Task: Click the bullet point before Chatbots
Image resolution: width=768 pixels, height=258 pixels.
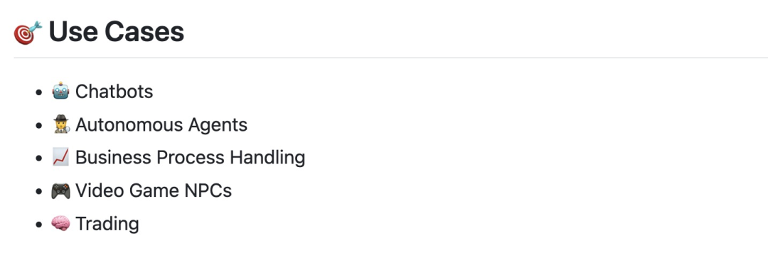Action: coord(39,92)
